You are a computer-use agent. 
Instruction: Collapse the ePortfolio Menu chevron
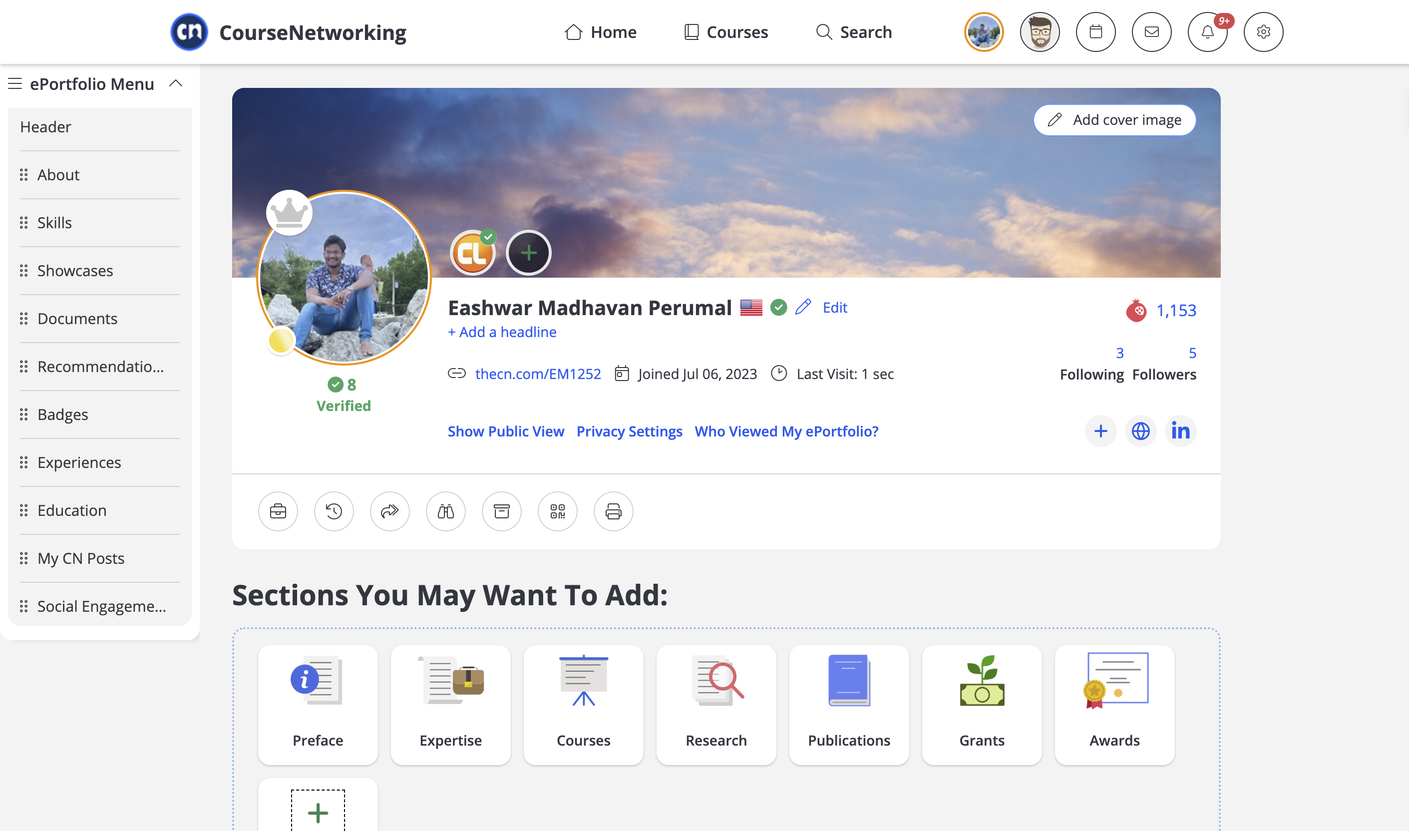tap(176, 83)
